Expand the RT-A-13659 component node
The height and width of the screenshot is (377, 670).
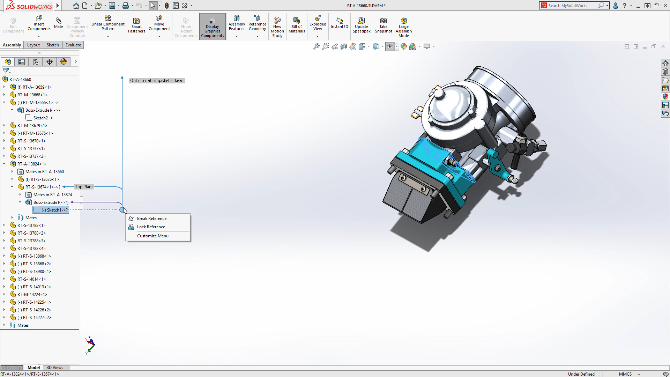coord(3,87)
